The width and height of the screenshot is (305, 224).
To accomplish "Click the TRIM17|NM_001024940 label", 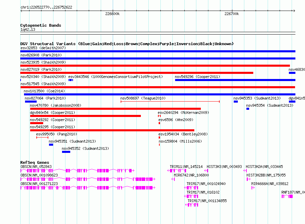I will (206, 184).
